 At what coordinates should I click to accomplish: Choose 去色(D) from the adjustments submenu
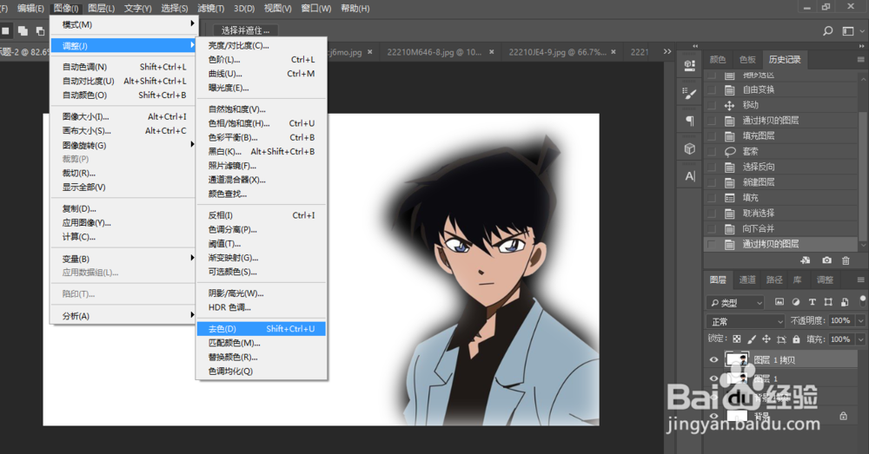click(x=261, y=329)
